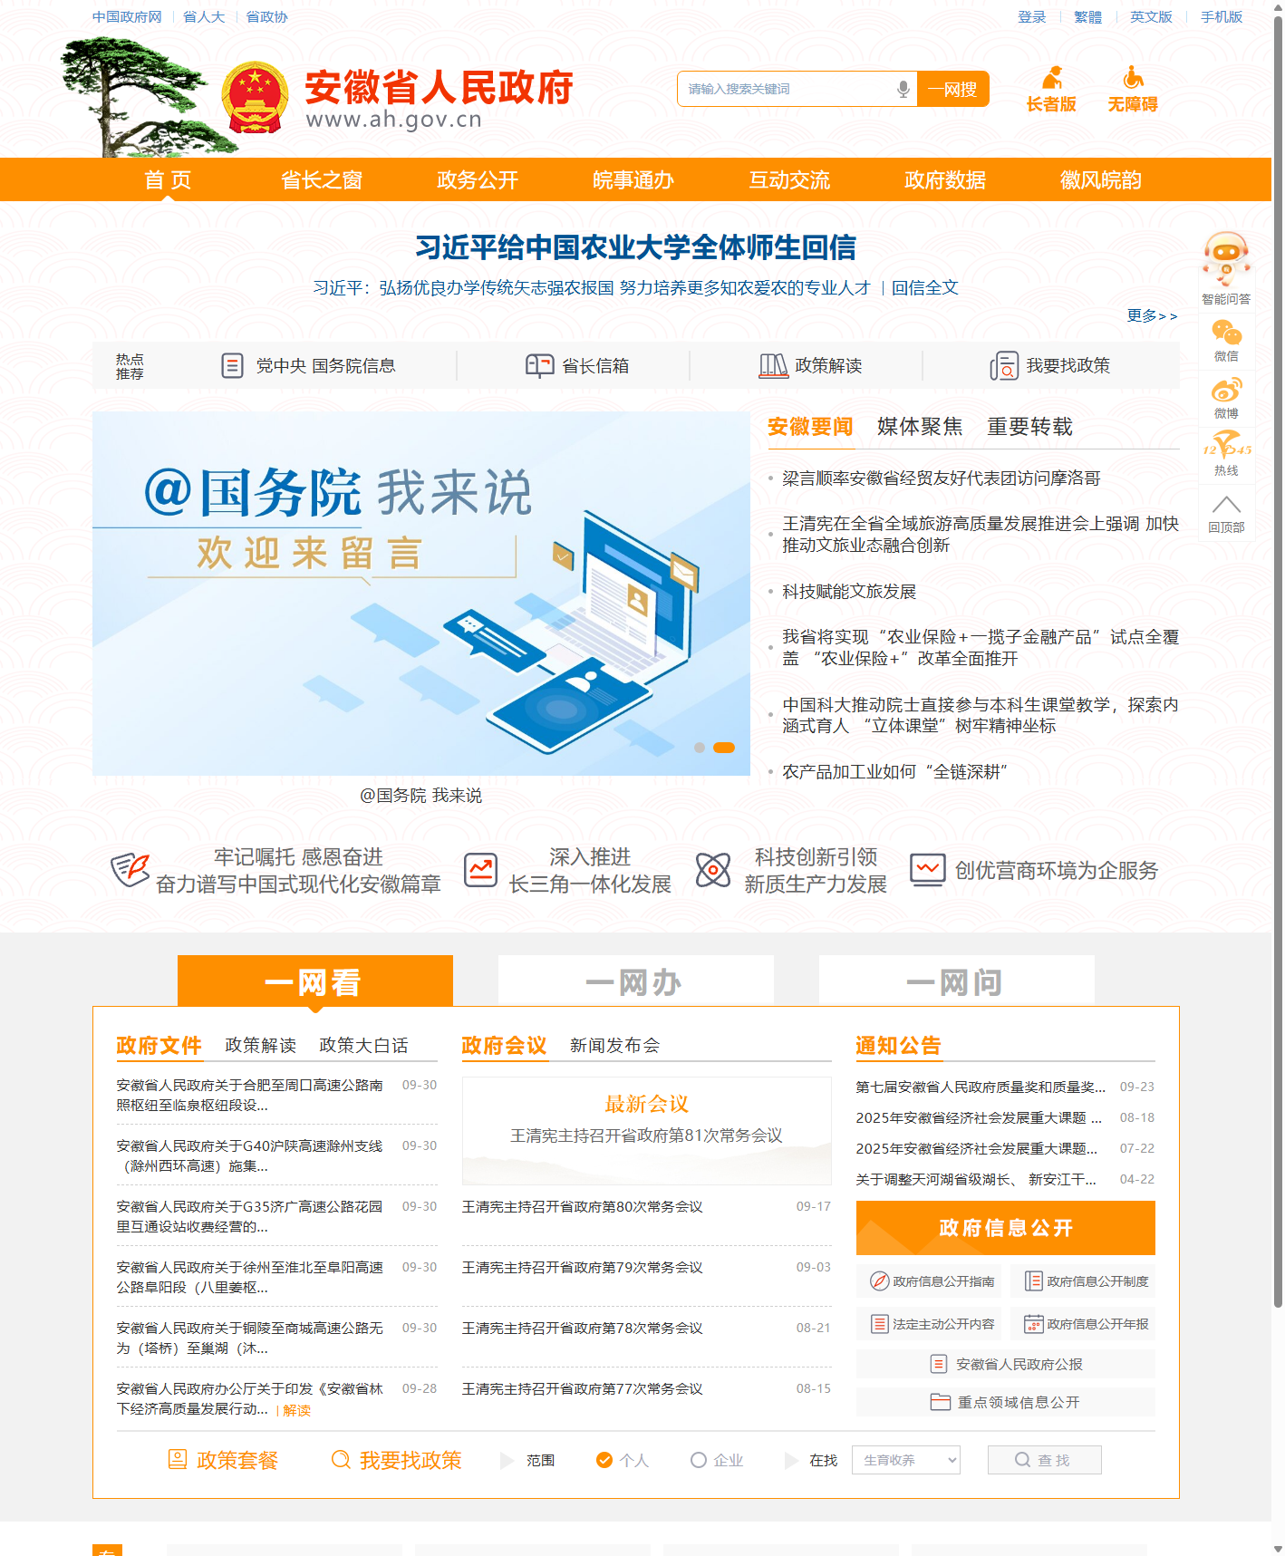Open 习近平给中国农业大学全体师生回信 headline
This screenshot has height=1556, width=1285.
[x=636, y=247]
